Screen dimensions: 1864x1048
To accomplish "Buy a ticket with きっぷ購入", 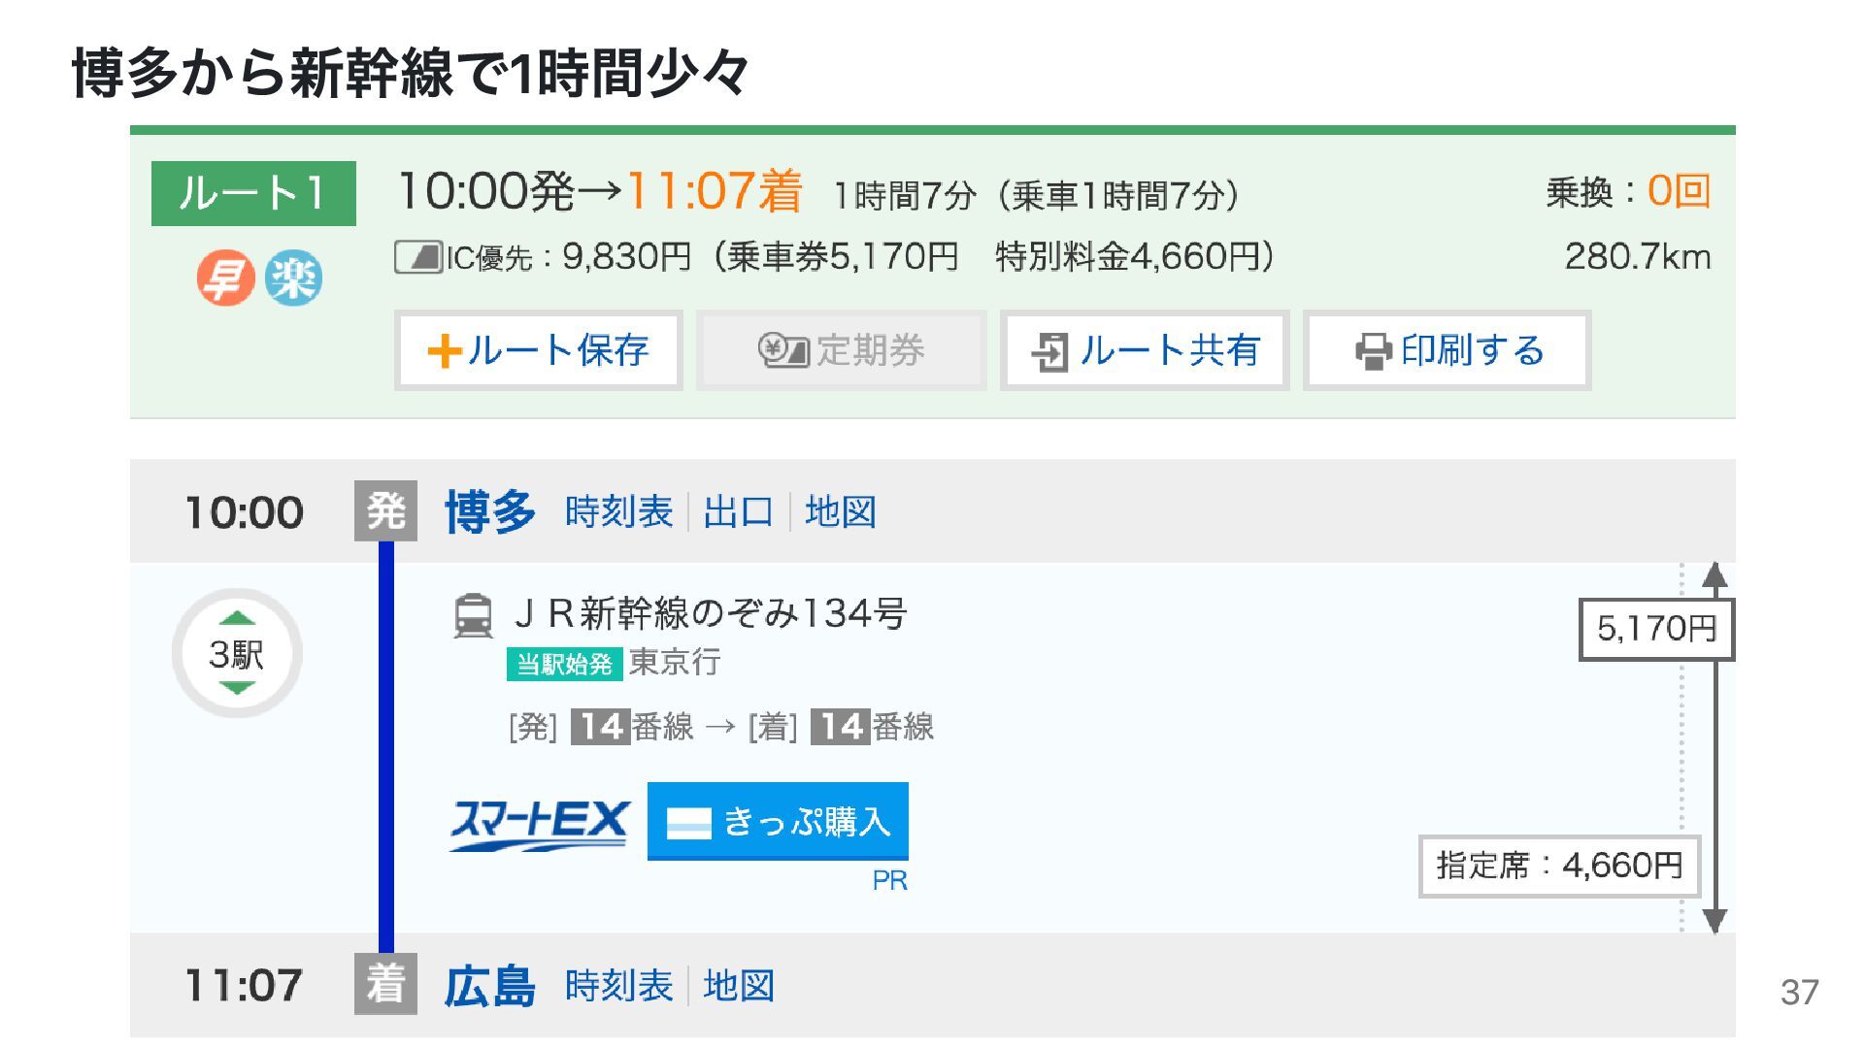I will tap(778, 821).
